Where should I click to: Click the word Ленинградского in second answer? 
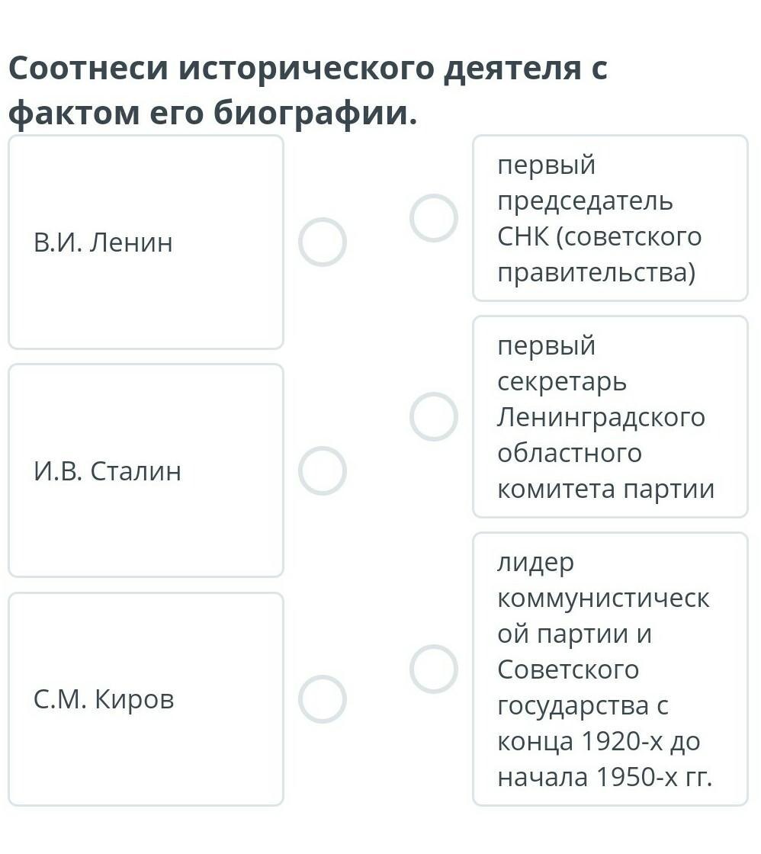[602, 418]
